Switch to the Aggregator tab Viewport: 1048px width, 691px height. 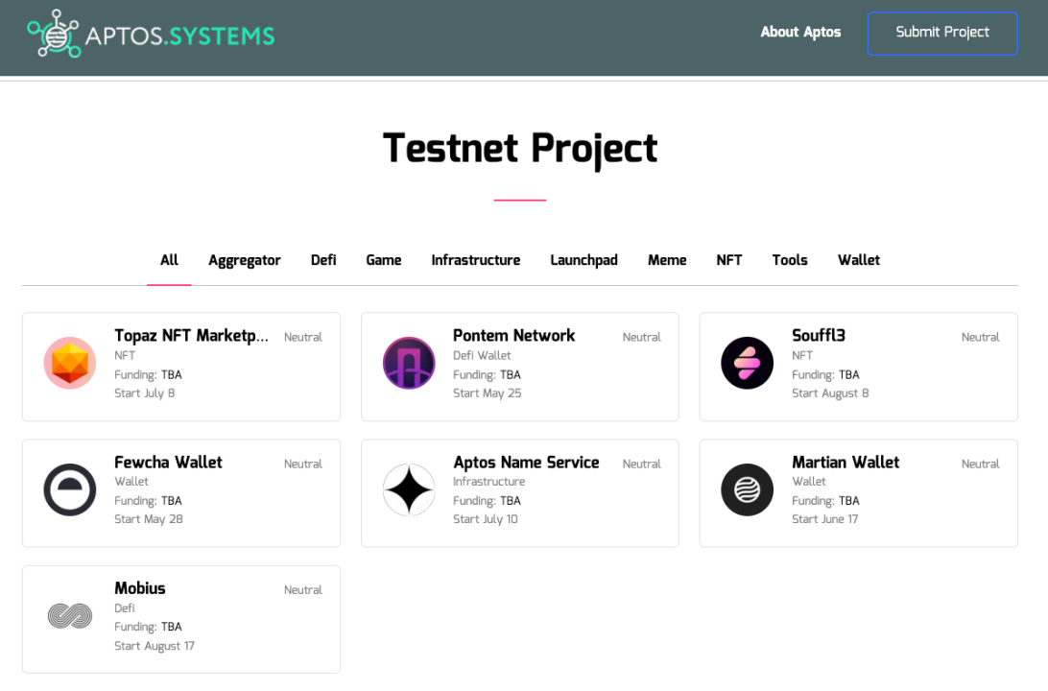[245, 261]
